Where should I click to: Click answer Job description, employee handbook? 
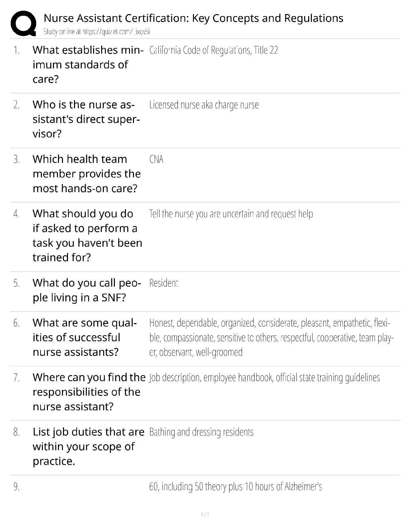264,377
